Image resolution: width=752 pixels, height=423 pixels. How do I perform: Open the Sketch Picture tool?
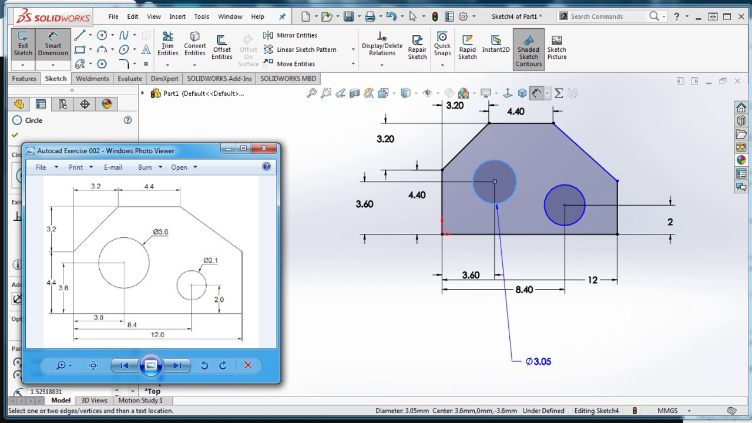click(557, 47)
